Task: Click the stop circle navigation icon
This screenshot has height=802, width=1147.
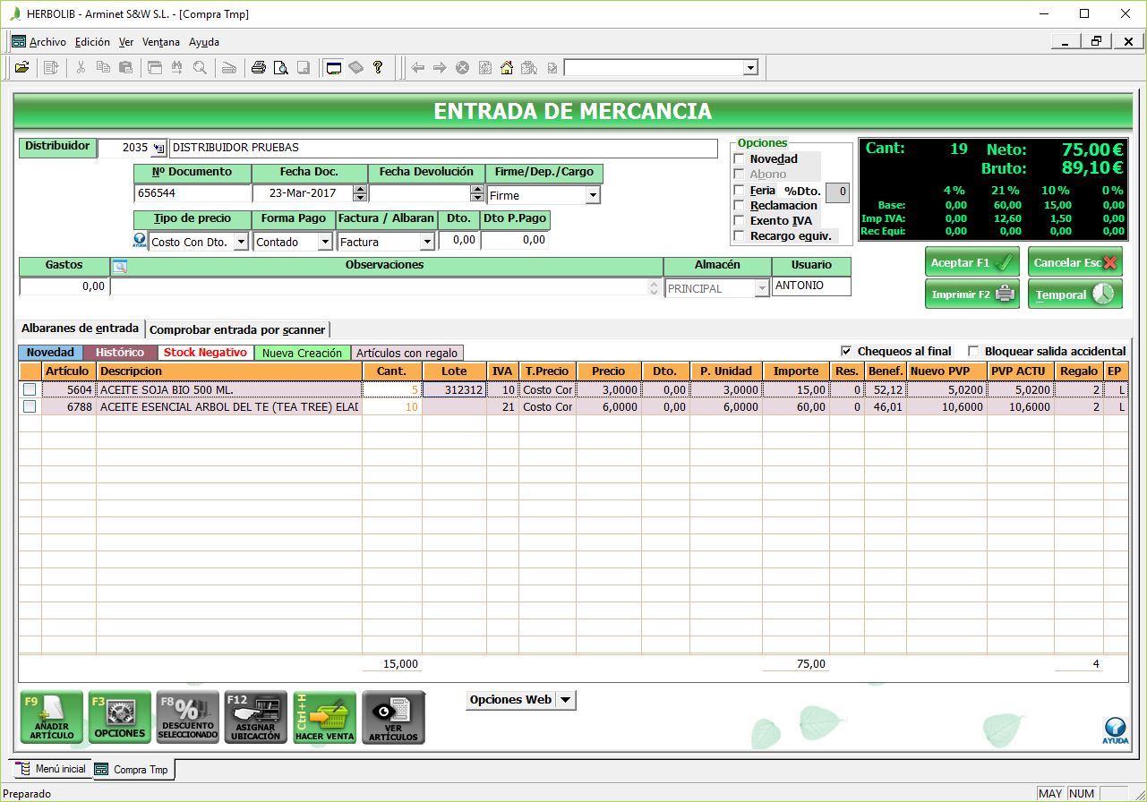Action: [x=462, y=67]
